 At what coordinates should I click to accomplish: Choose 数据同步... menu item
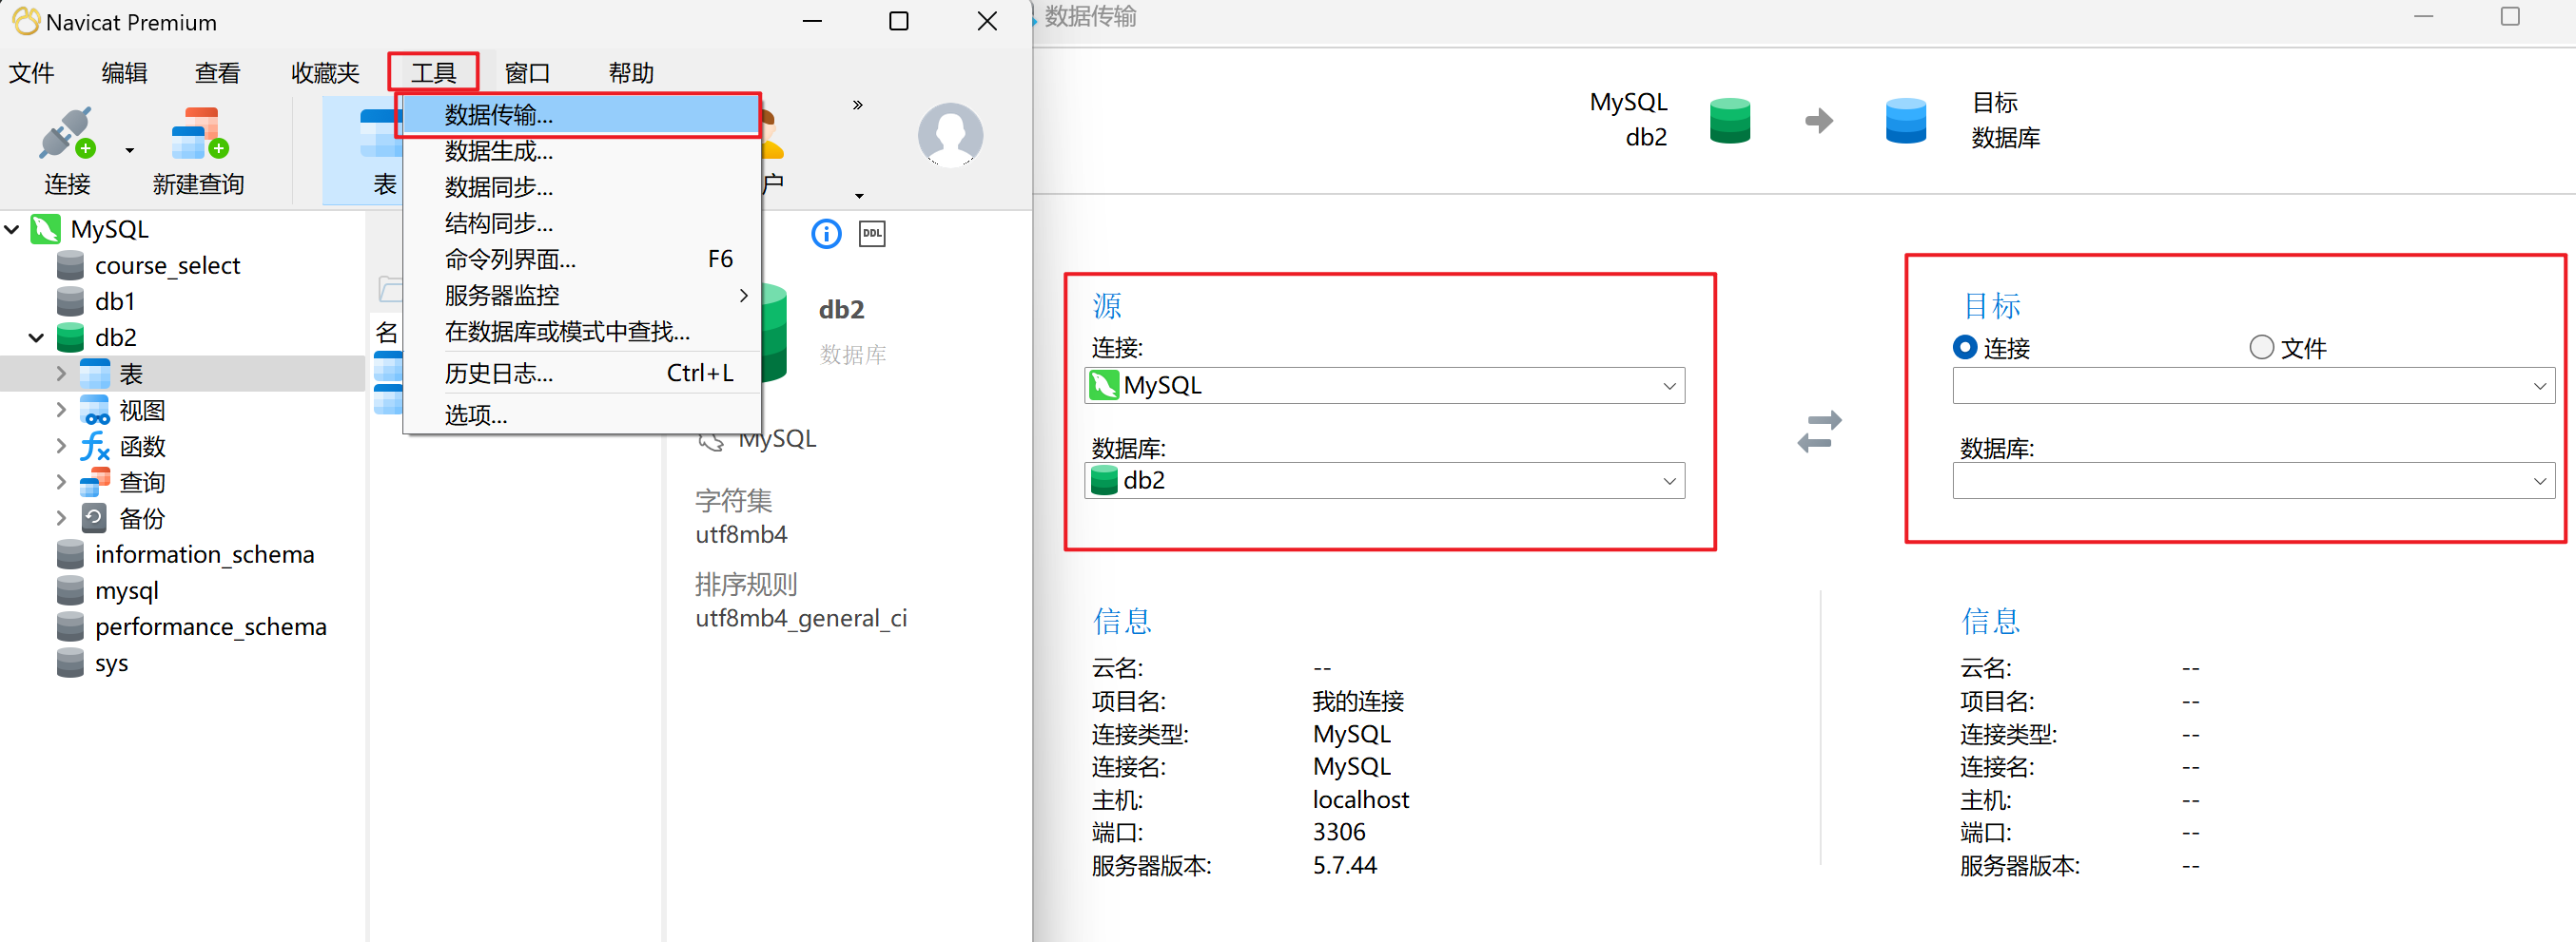click(x=580, y=187)
